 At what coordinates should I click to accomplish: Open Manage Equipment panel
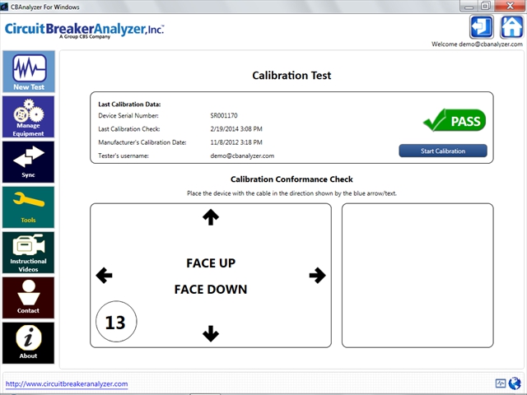(x=29, y=117)
